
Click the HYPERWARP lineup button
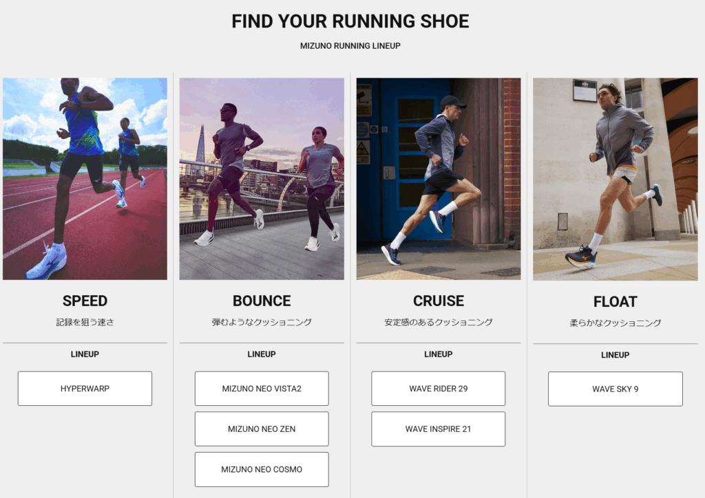85,389
